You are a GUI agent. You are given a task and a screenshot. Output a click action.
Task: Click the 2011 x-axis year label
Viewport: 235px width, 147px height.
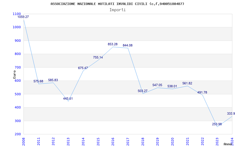point(38,141)
